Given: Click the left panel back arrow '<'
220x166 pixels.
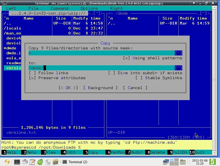Looking at the screenshot, I should pyautogui.click(x=5, y=13).
